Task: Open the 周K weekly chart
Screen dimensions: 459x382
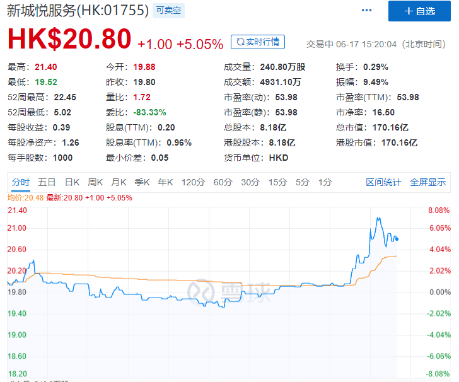Action: click(x=95, y=182)
